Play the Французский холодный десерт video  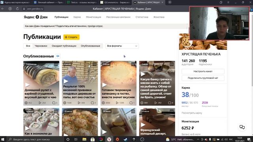pos(143,125)
